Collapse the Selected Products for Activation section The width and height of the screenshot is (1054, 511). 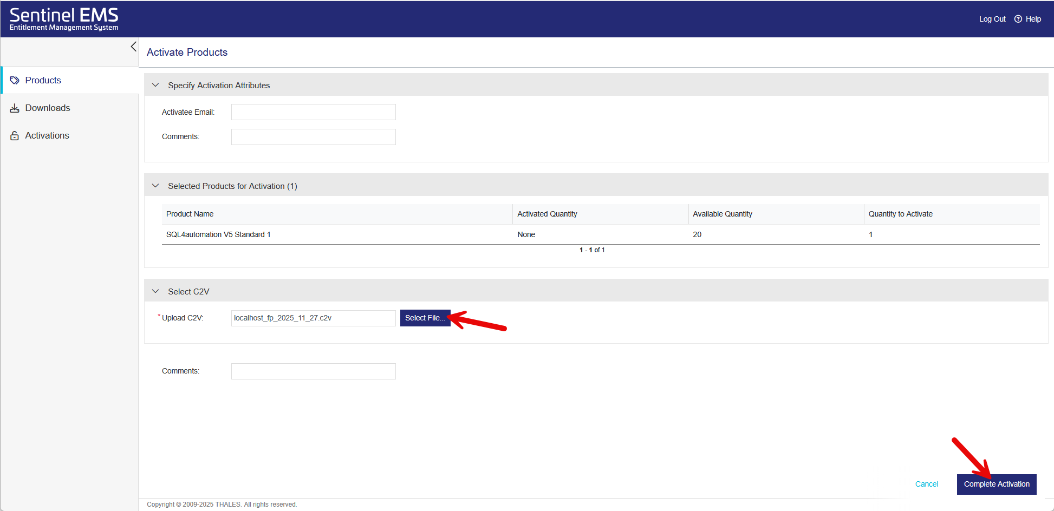pyautogui.click(x=155, y=186)
